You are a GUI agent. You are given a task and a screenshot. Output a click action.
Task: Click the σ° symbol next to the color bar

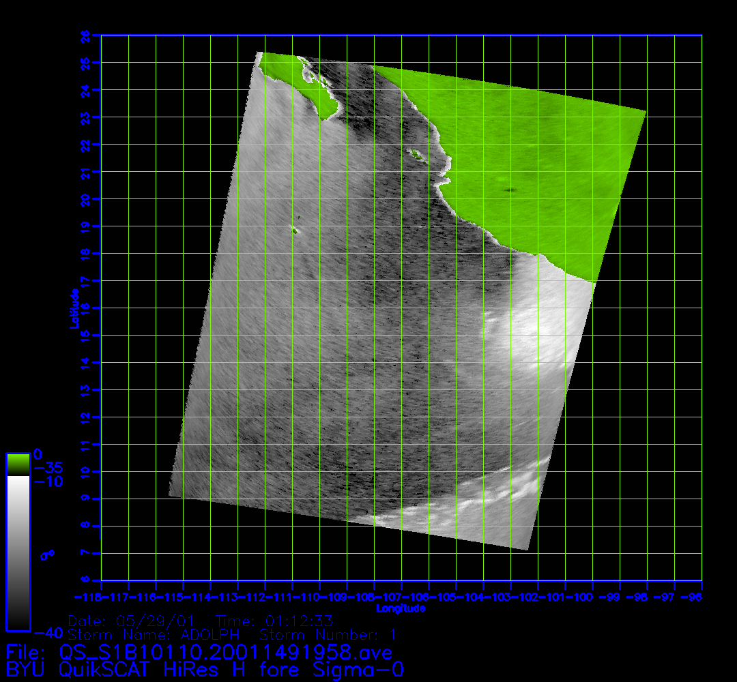click(47, 555)
